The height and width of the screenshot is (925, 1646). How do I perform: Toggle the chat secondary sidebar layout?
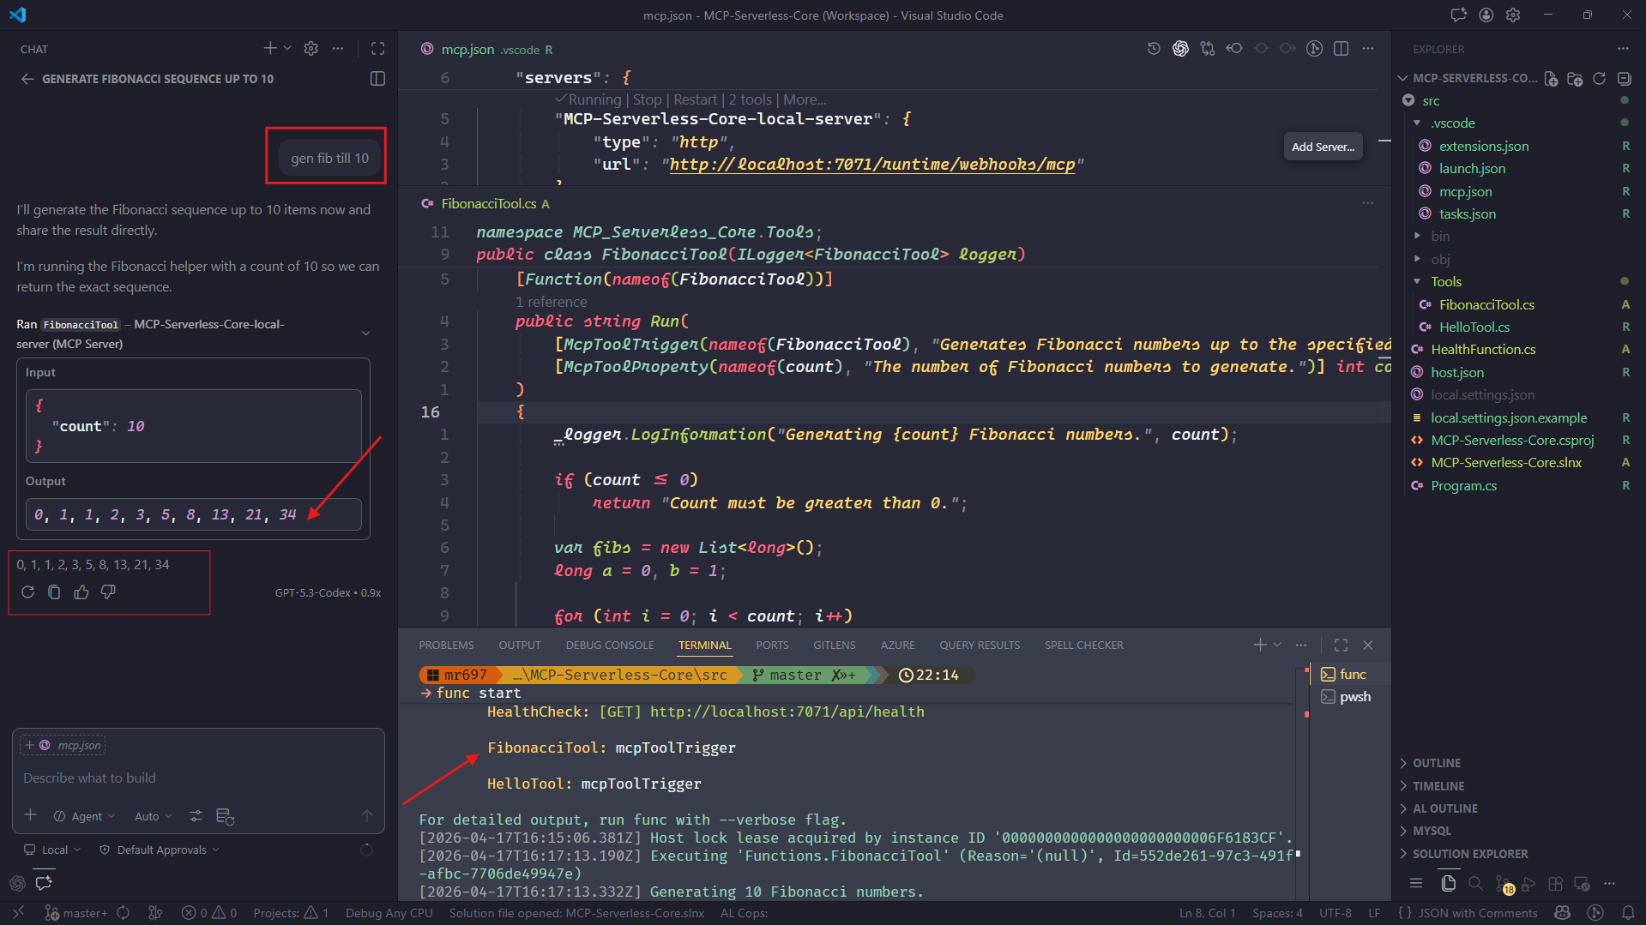377,79
